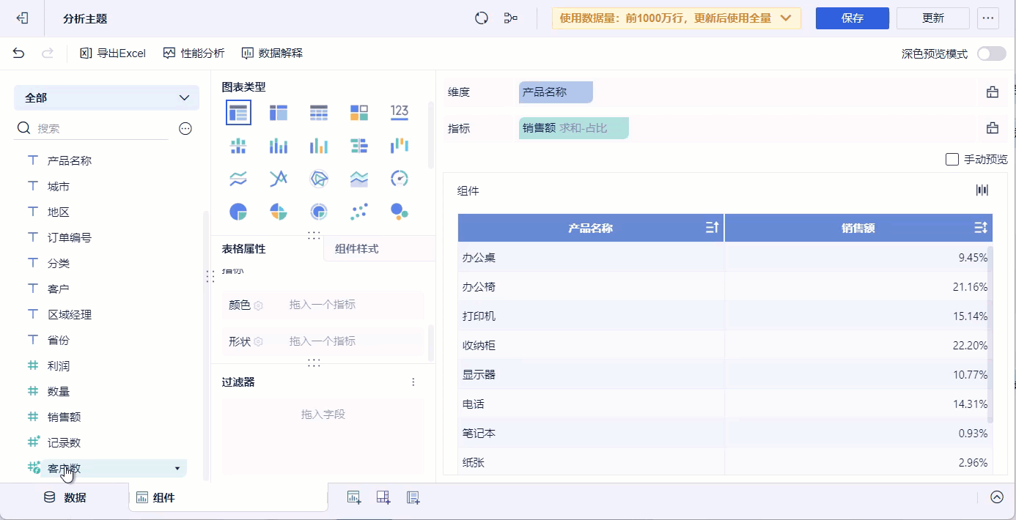Screen dimensions: 1016x520
Task: Select the radar chart type icon
Action: [x=319, y=179]
